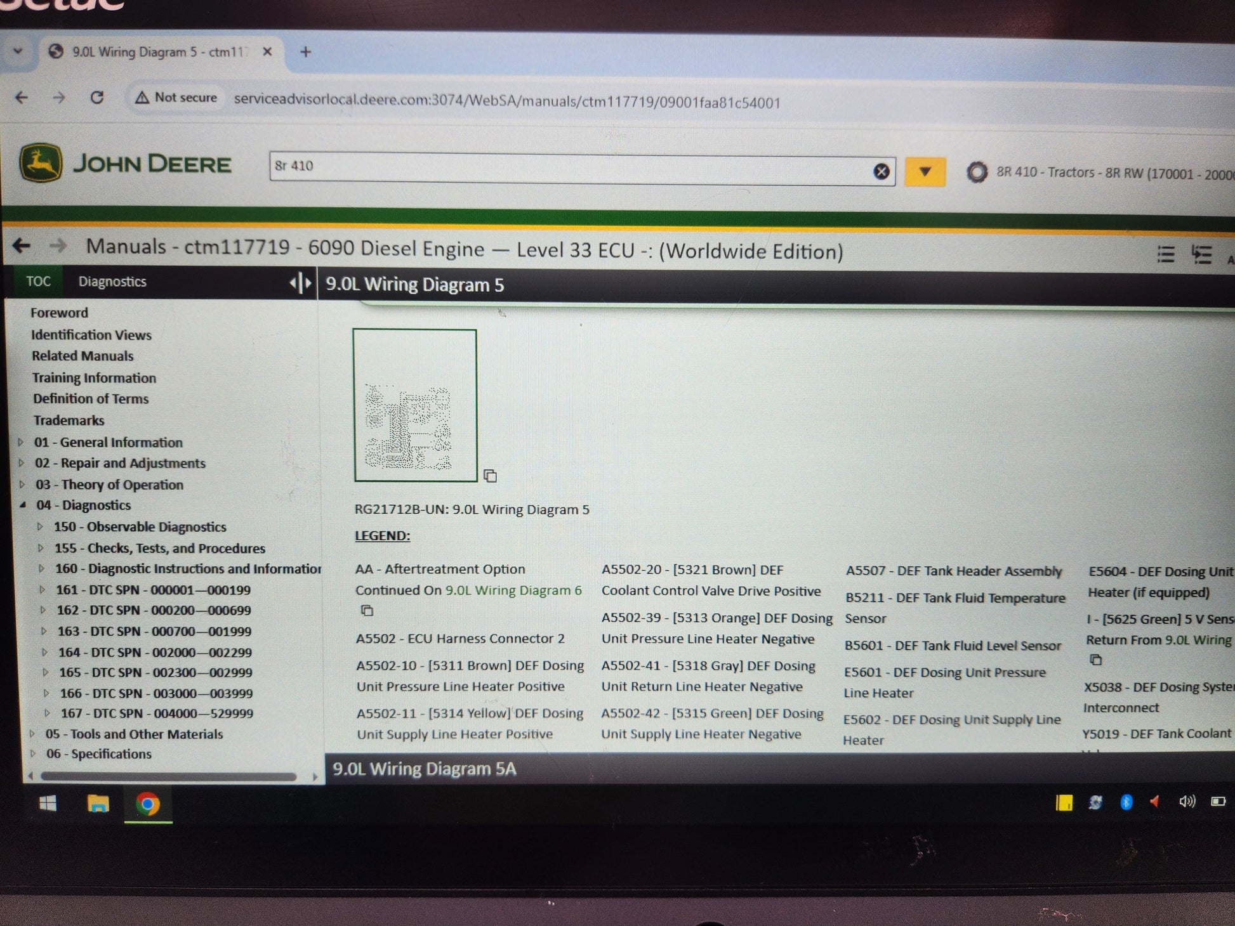
Task: Open the 9.0L Wiring Diagram 6 link
Action: pos(513,590)
